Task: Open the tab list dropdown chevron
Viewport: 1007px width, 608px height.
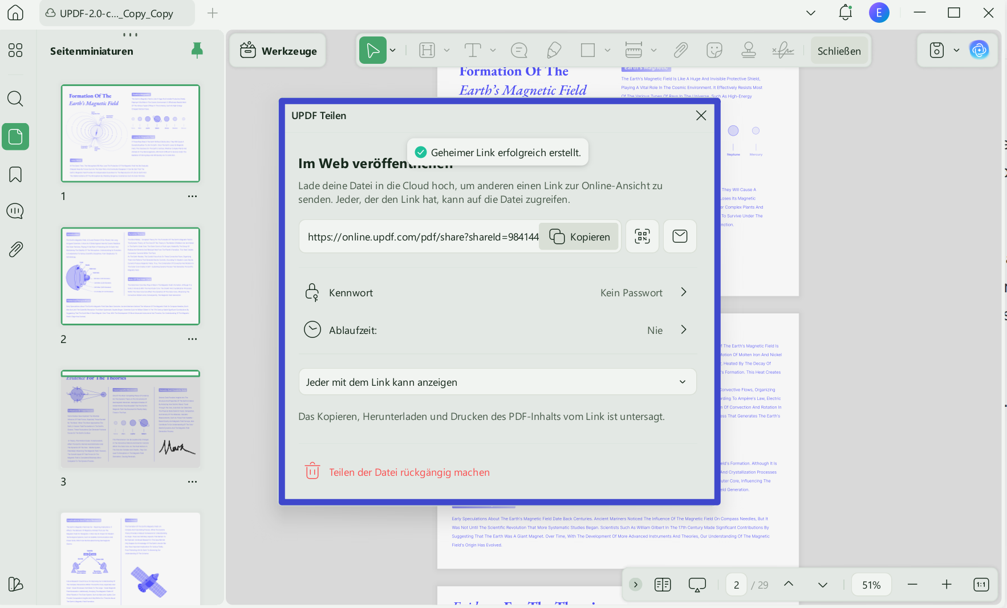Action: (810, 13)
